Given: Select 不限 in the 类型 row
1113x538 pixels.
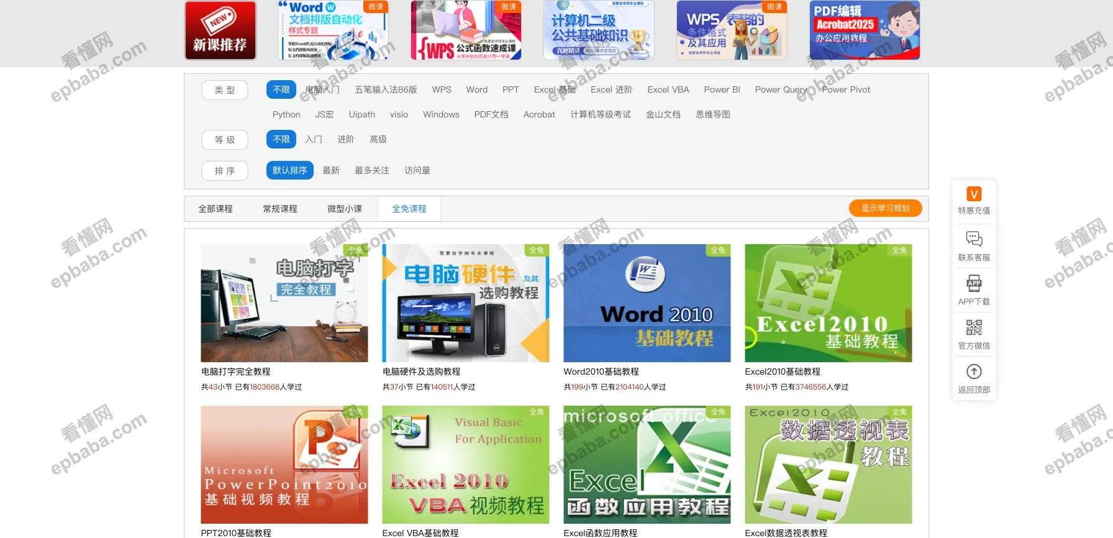Looking at the screenshot, I should point(281,89).
